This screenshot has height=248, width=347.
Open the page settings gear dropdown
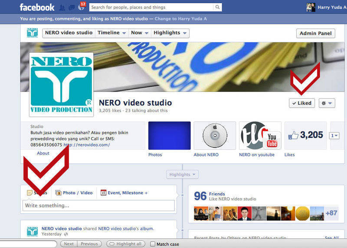pos(327,103)
